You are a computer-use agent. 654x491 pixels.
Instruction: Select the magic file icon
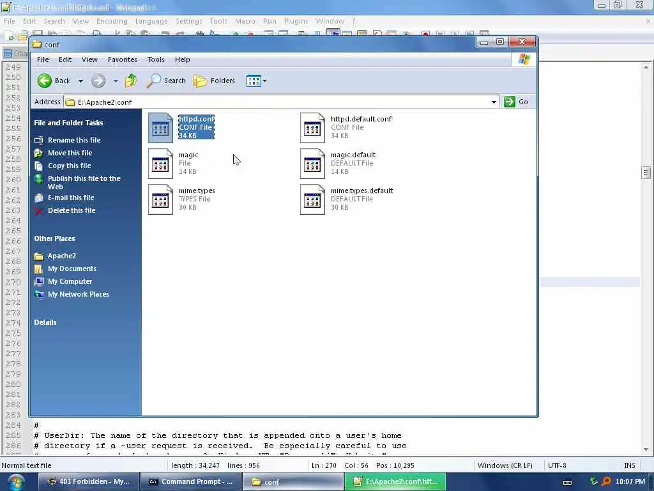(160, 164)
